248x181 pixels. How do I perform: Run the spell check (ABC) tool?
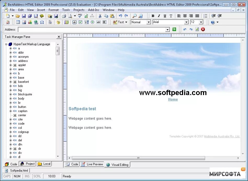pyautogui.click(x=80, y=16)
